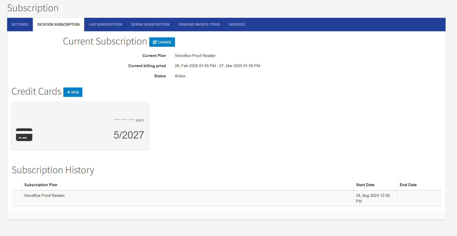Click the Current Plan label

coord(154,56)
